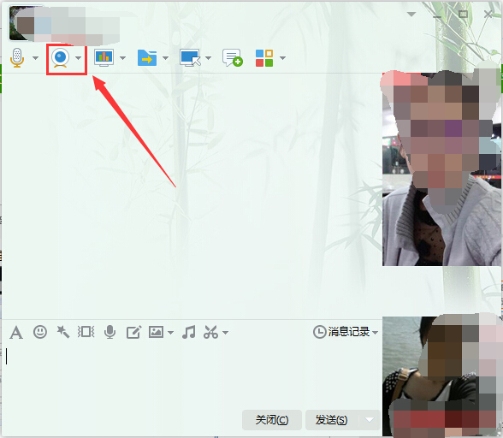Open the apps grid icon
Screen dimensions: 503x438
pos(264,58)
